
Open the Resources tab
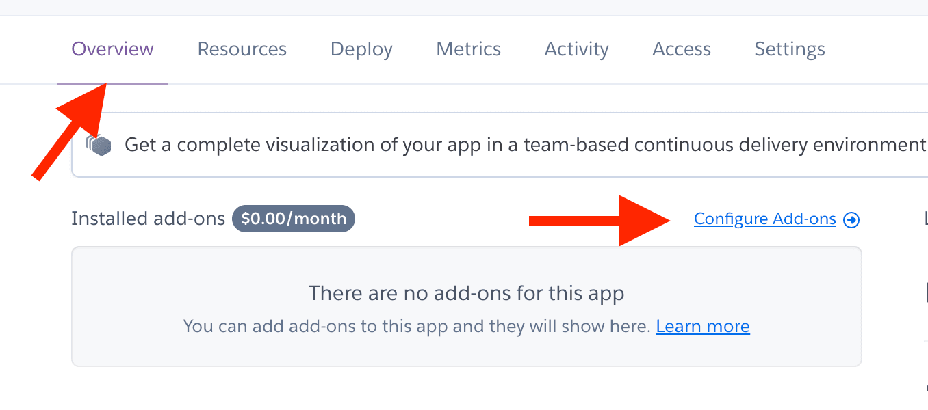click(242, 49)
